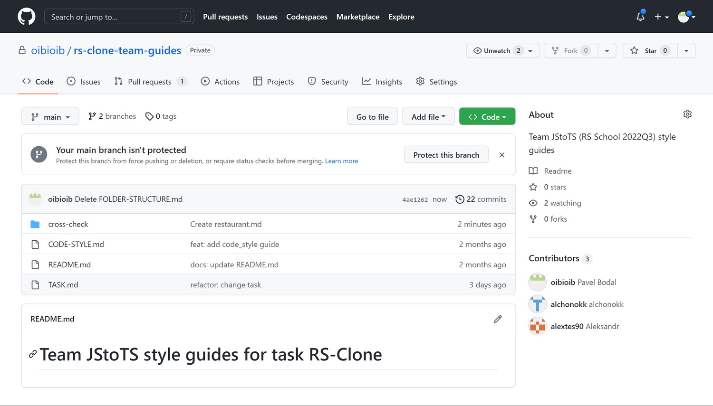Open the Insights tab
The image size is (713, 406).
point(382,82)
